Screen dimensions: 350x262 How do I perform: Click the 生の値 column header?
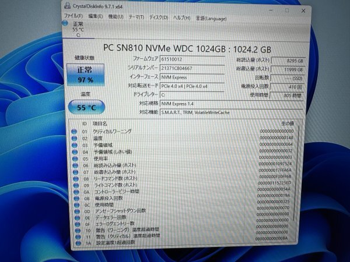[288, 123]
